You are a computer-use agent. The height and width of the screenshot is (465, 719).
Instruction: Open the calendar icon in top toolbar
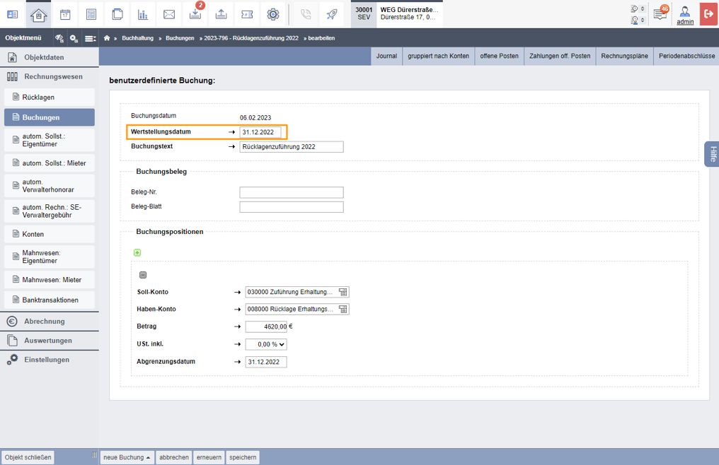tap(65, 15)
